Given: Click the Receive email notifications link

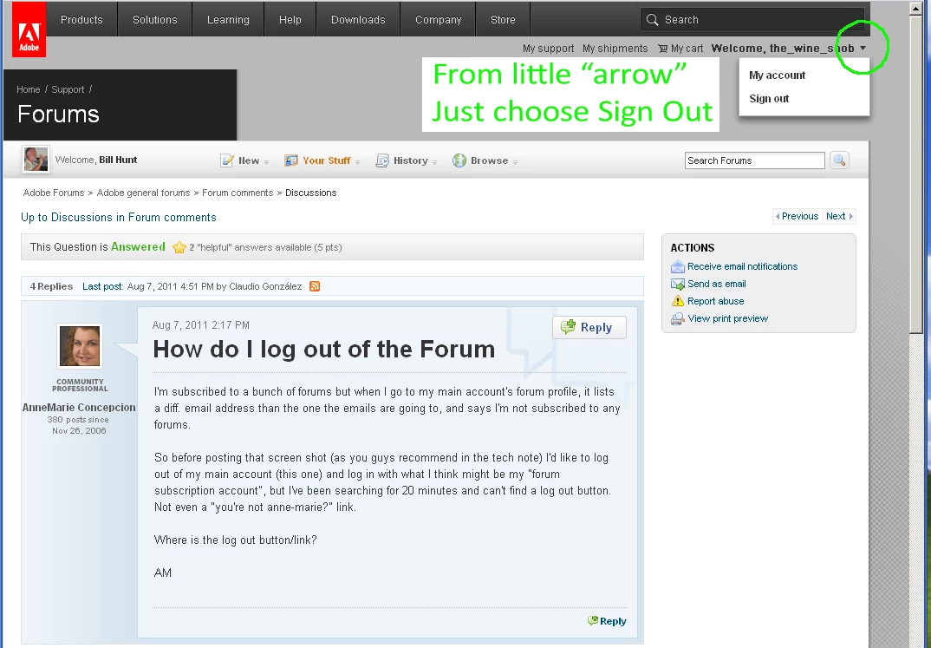Looking at the screenshot, I should (742, 266).
